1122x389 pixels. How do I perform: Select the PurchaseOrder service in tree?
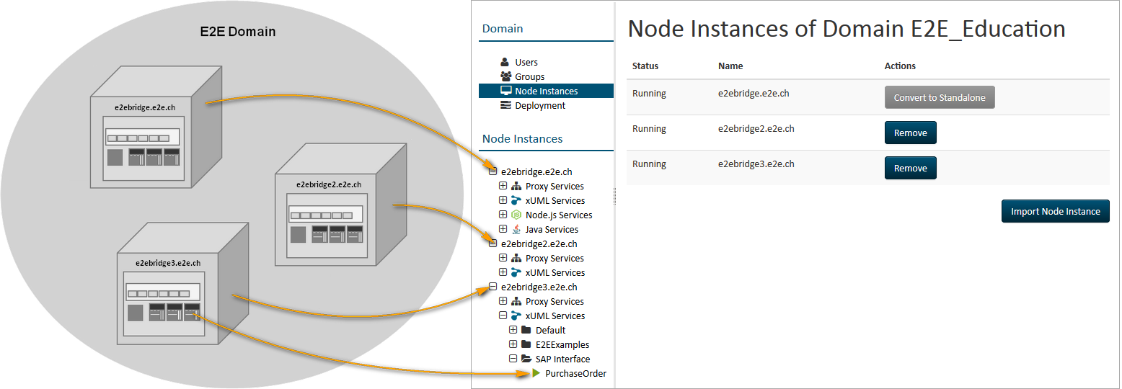pyautogui.click(x=575, y=374)
